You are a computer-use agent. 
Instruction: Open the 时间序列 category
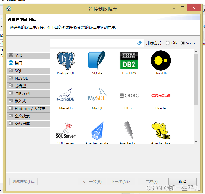pyautogui.click(x=29, y=94)
